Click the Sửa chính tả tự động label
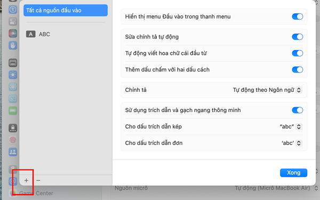Image resolution: width=320 pixels, height=200 pixels. 152,37
